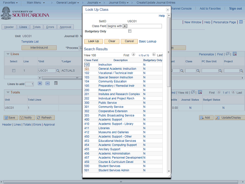The height and width of the screenshot is (184, 245).
Task: Click the Lines to add input field
Action: (29, 84)
